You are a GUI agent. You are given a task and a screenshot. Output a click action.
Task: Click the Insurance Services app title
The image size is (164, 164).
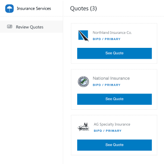(34, 9)
